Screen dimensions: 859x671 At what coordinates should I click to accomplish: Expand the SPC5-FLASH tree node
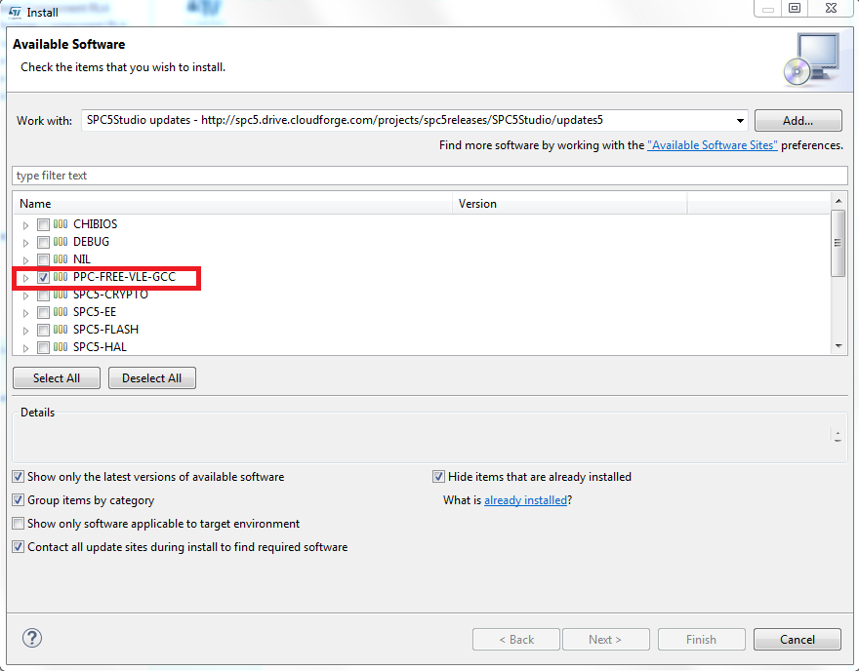(25, 331)
